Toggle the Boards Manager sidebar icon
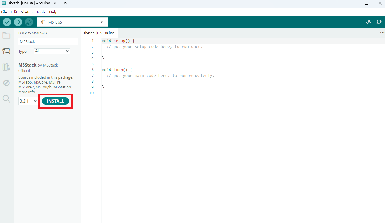 point(6,51)
